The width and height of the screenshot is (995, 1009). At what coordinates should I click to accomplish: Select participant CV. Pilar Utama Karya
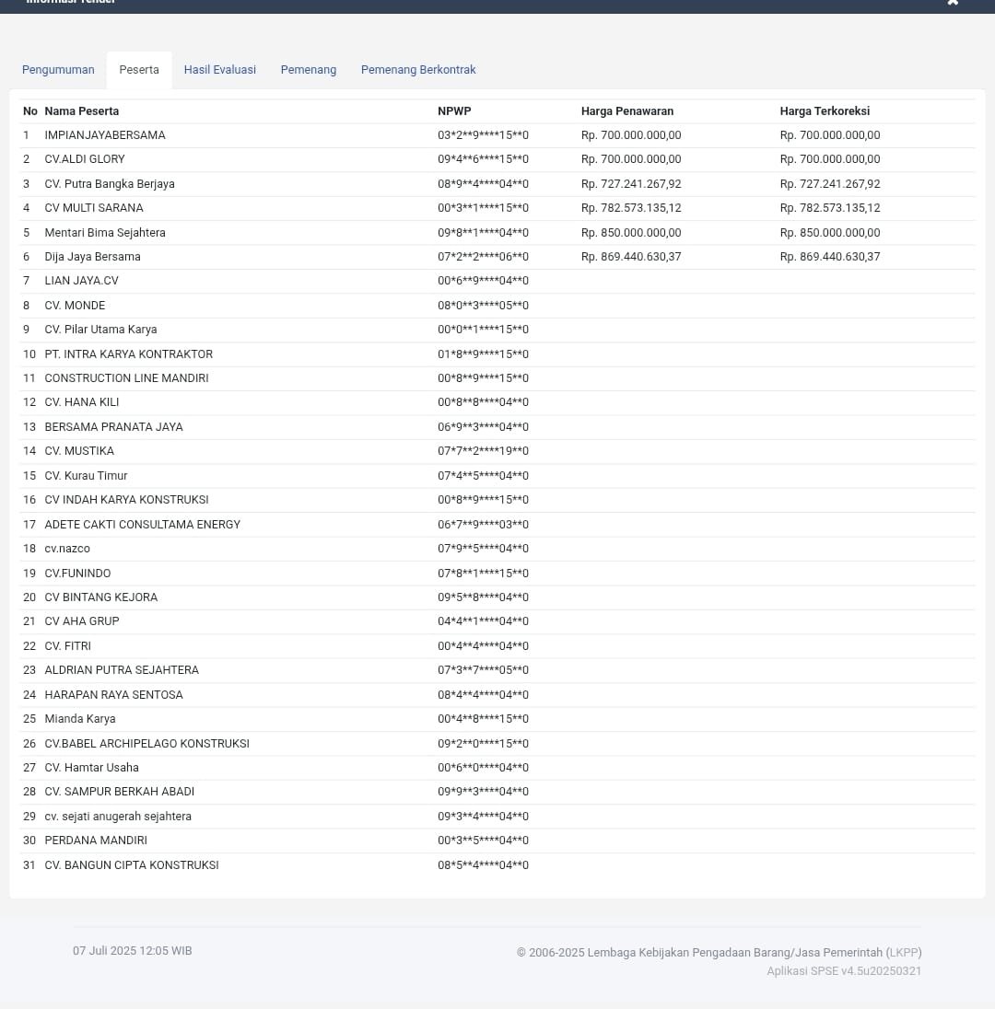pyautogui.click(x=100, y=330)
